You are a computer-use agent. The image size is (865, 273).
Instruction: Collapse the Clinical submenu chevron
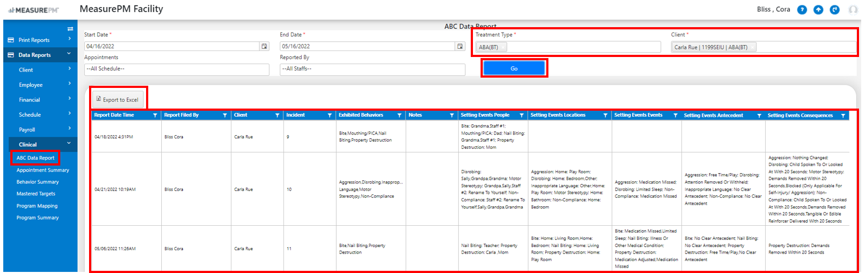point(69,143)
